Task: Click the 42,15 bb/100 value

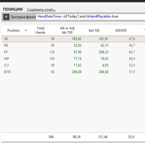Action: pyautogui.click(x=104, y=45)
